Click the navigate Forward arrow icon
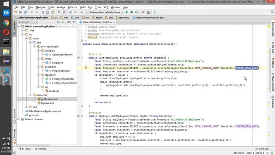This screenshot has width=275, height=155. (x=76, y=12)
